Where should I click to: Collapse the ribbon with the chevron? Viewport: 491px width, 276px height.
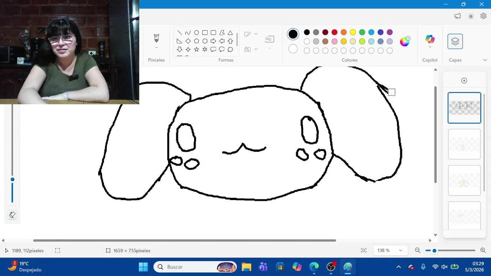point(485,60)
